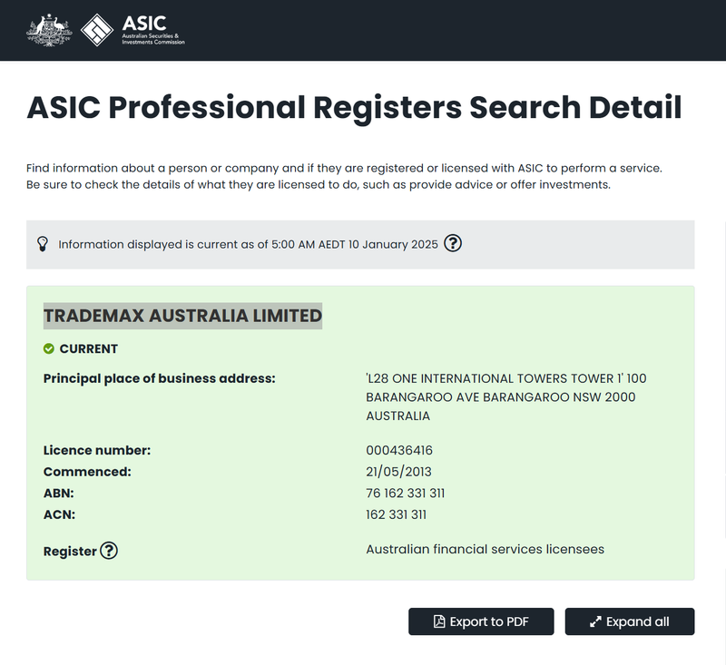
Task: Click licence number value 000436416
Action: coord(399,450)
